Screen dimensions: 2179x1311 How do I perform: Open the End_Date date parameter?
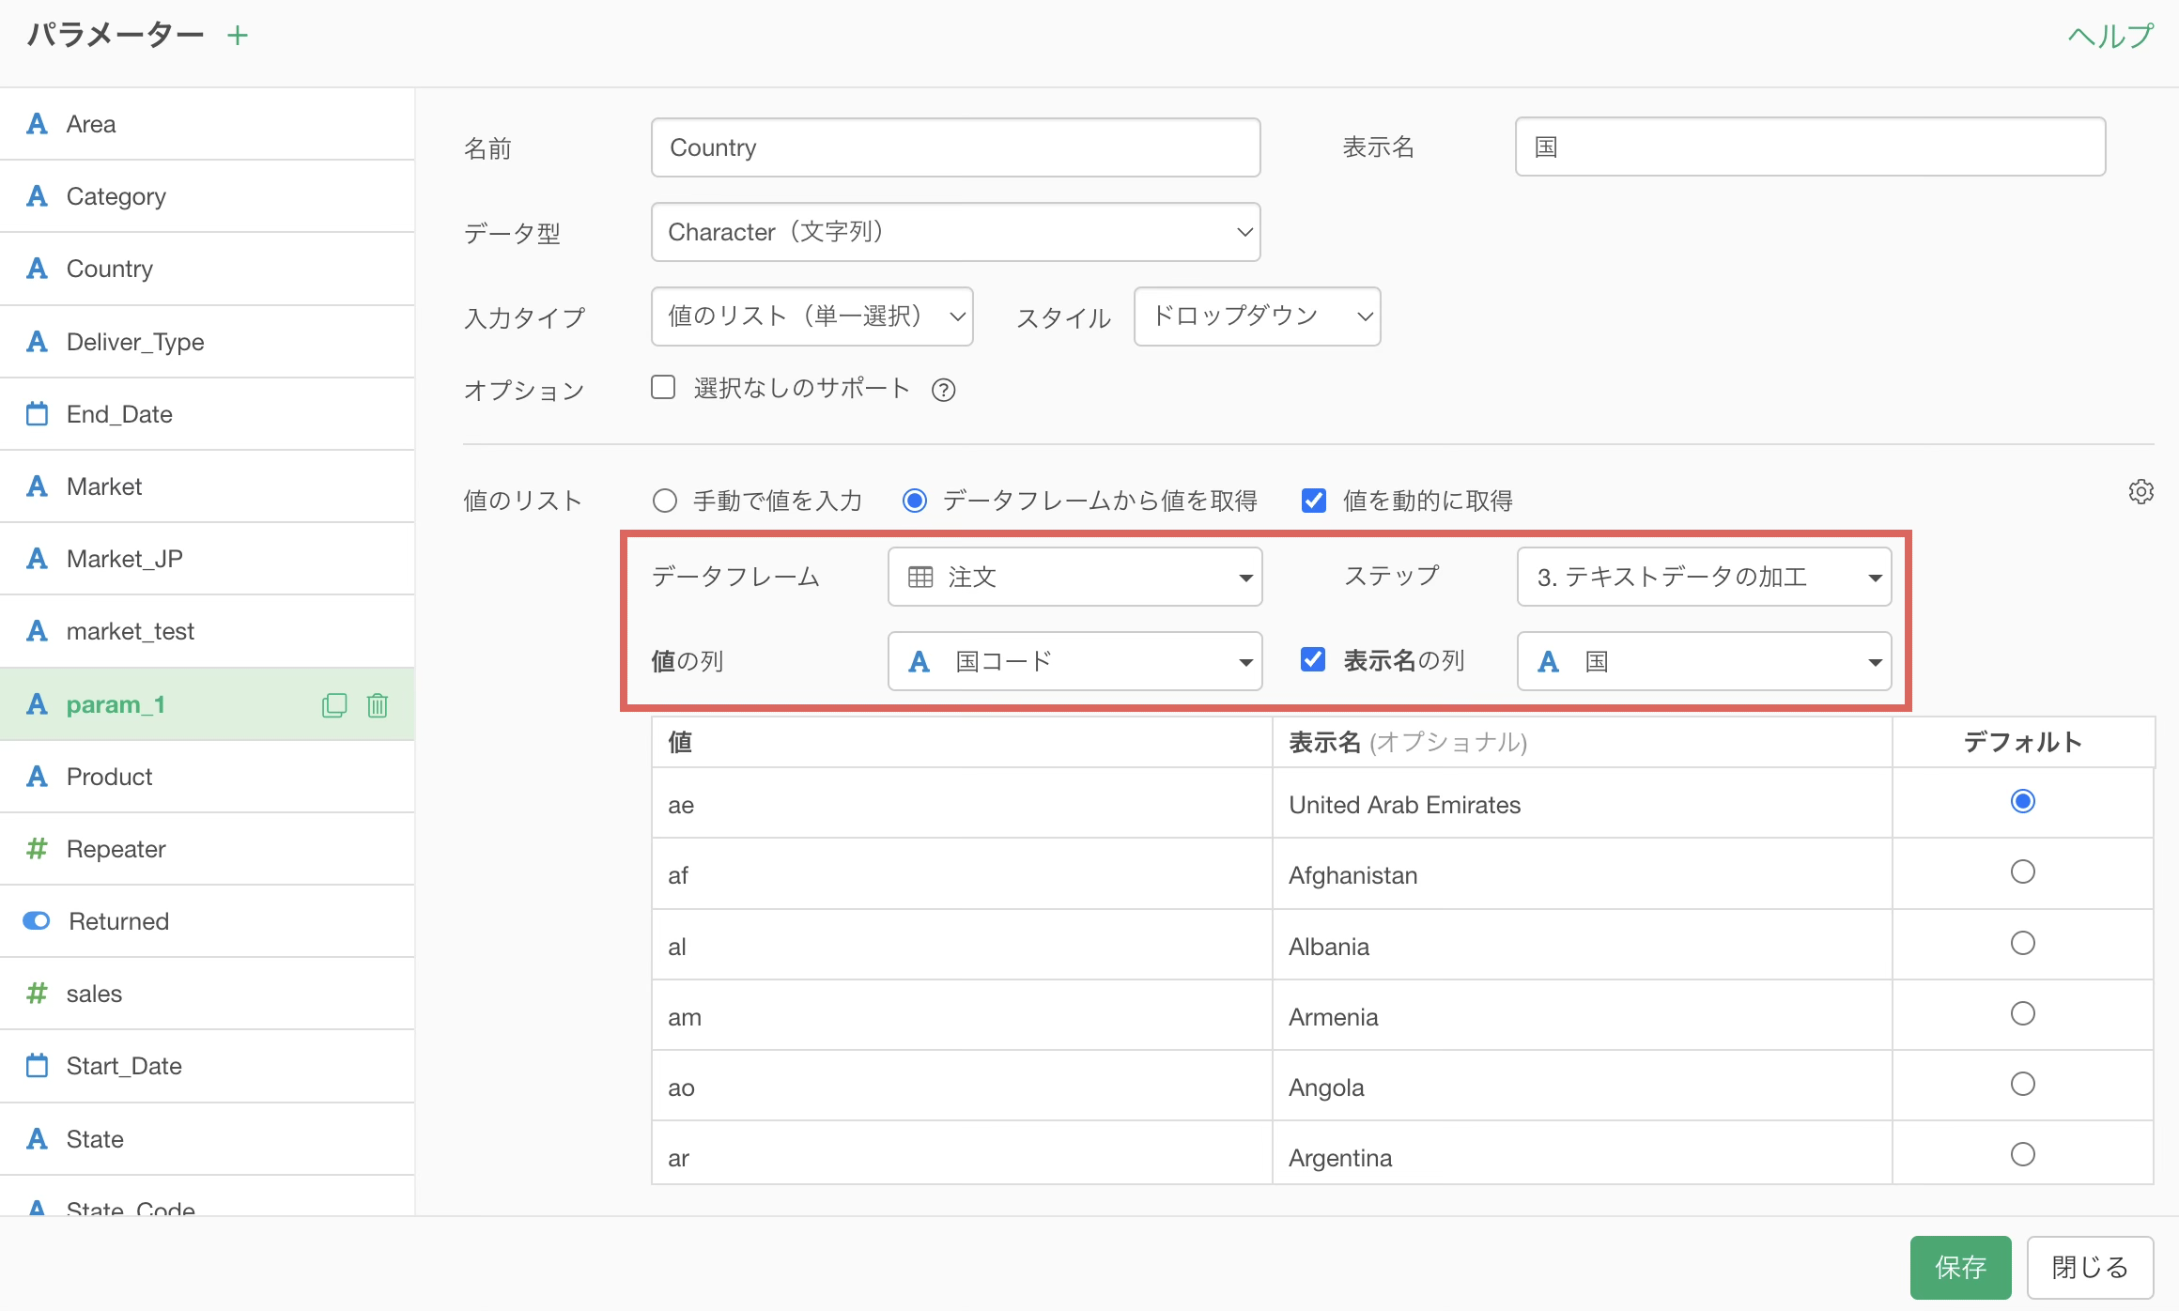click(208, 414)
